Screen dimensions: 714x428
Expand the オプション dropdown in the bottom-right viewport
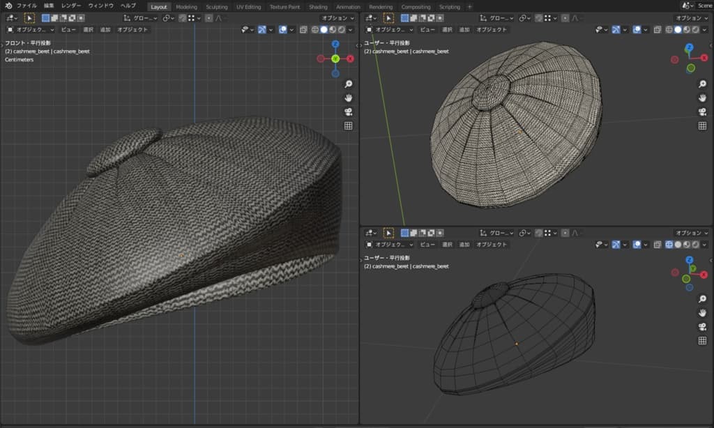692,233
